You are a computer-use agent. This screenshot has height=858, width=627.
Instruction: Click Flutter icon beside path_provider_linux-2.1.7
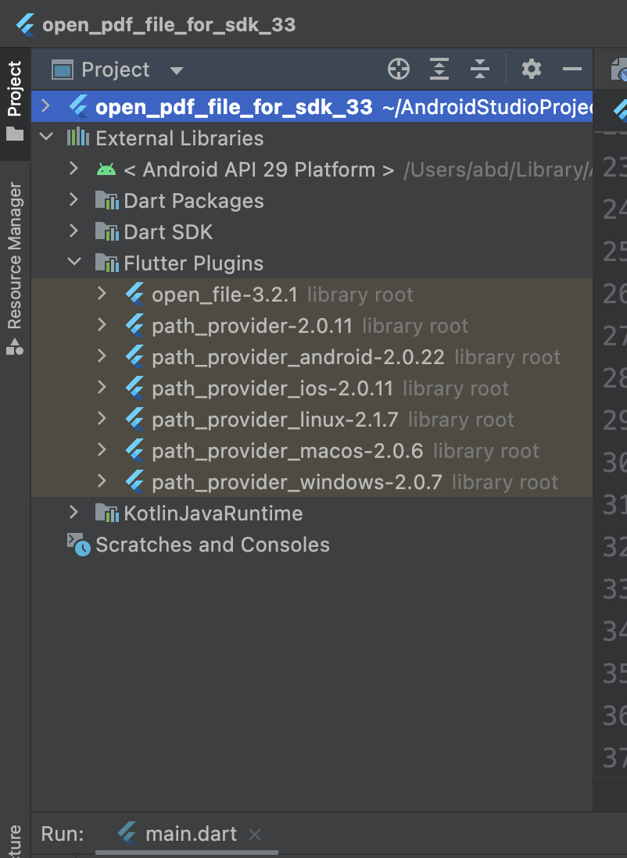[134, 419]
